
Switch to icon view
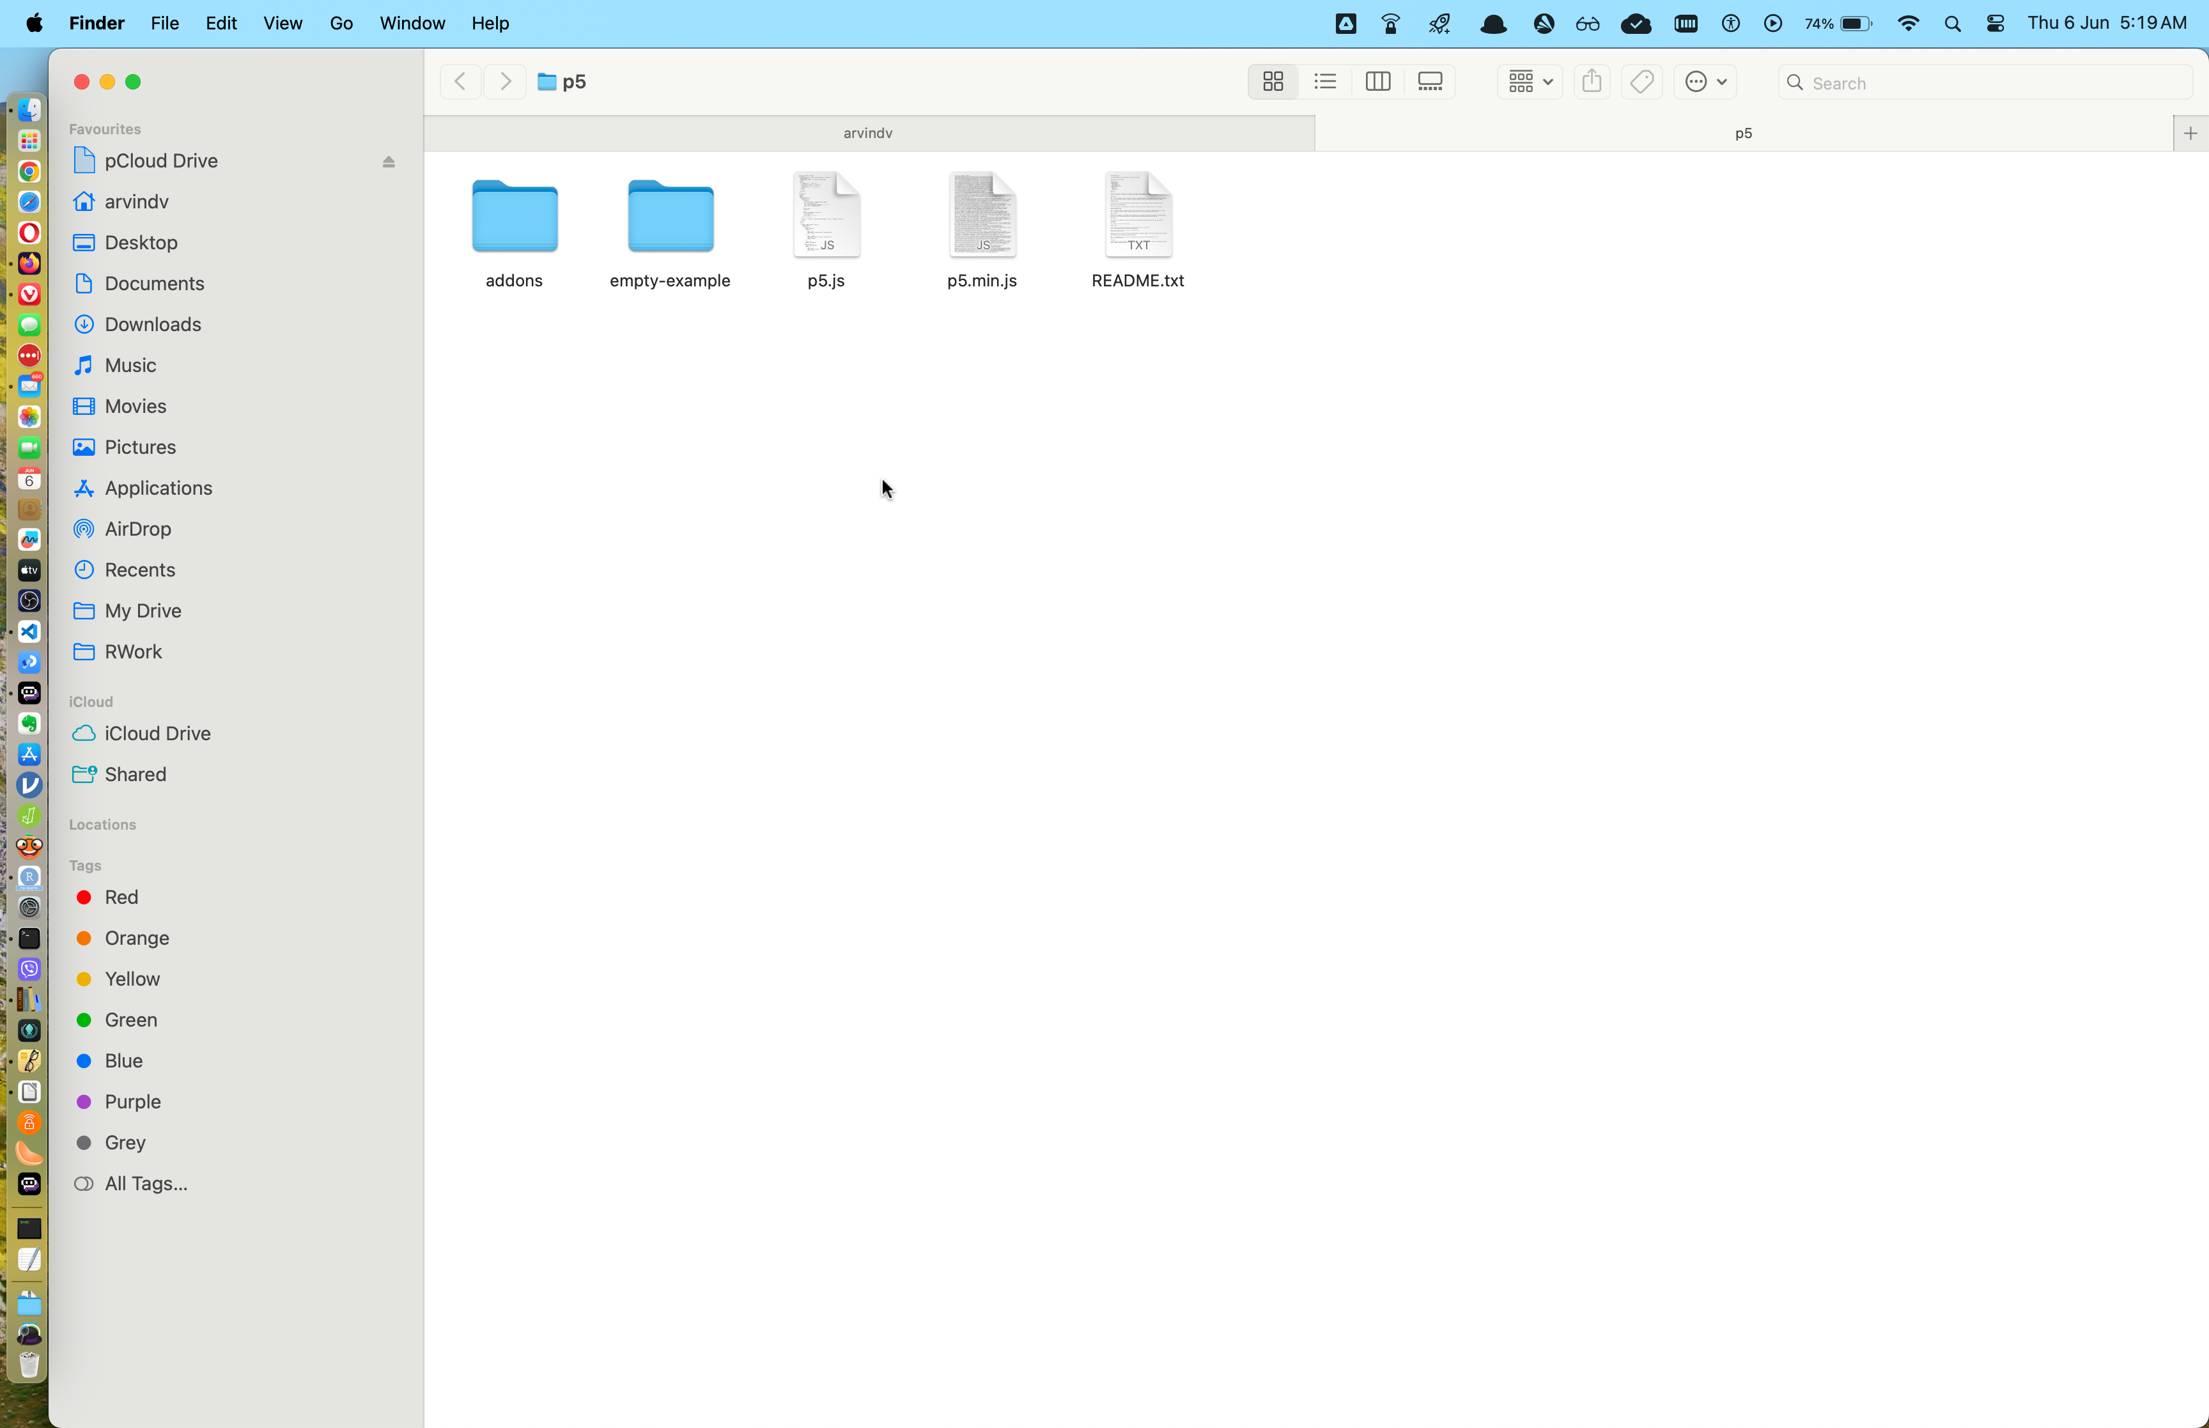[1273, 82]
